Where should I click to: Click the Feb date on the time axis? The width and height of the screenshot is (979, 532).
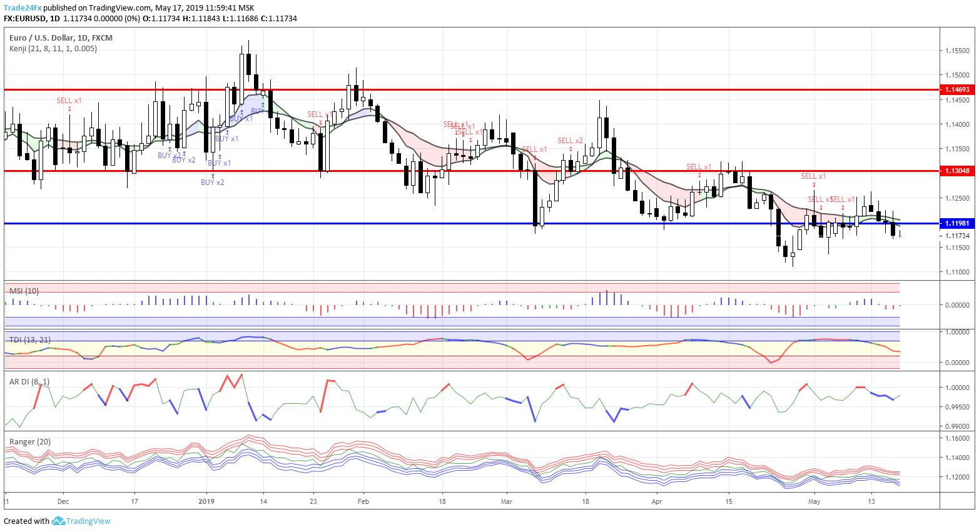(x=363, y=501)
